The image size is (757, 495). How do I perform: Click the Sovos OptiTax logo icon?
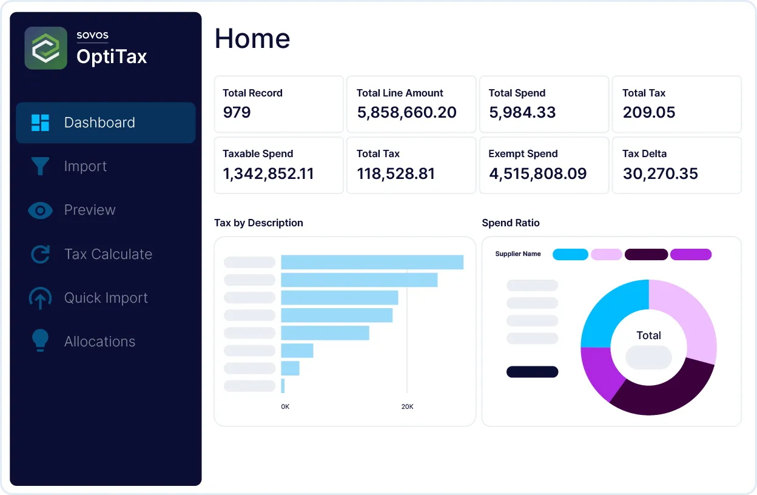[x=46, y=48]
